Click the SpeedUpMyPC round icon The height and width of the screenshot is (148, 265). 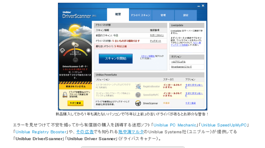pos(138,95)
